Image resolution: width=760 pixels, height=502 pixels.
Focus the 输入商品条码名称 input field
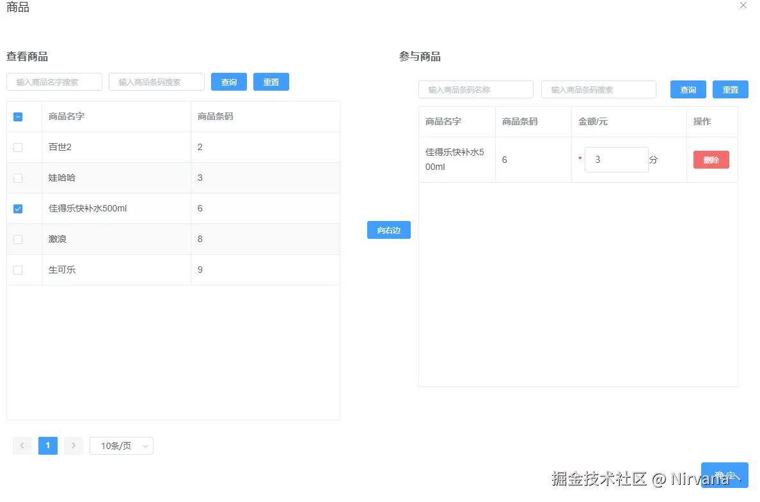coord(476,89)
